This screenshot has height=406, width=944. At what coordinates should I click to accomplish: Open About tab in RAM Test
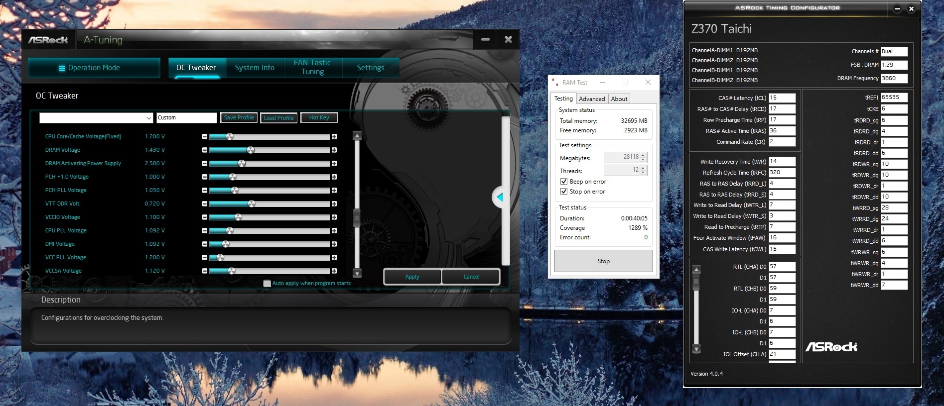[x=619, y=99]
